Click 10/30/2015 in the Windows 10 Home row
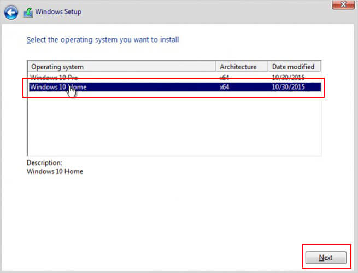The width and height of the screenshot is (358, 273). [288, 87]
